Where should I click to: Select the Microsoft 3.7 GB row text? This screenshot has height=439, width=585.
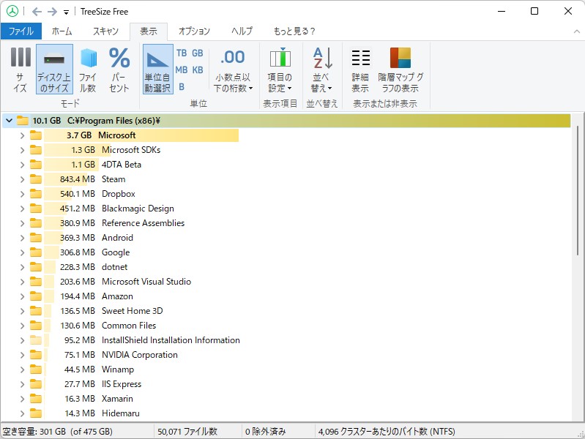coord(101,135)
